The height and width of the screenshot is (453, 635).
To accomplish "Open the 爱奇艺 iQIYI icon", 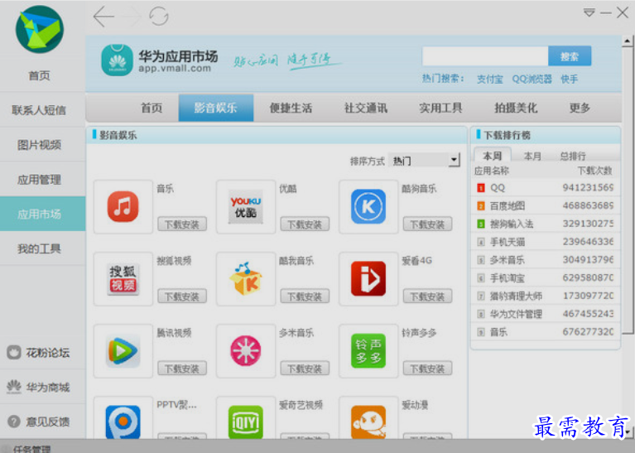I will coord(246,422).
